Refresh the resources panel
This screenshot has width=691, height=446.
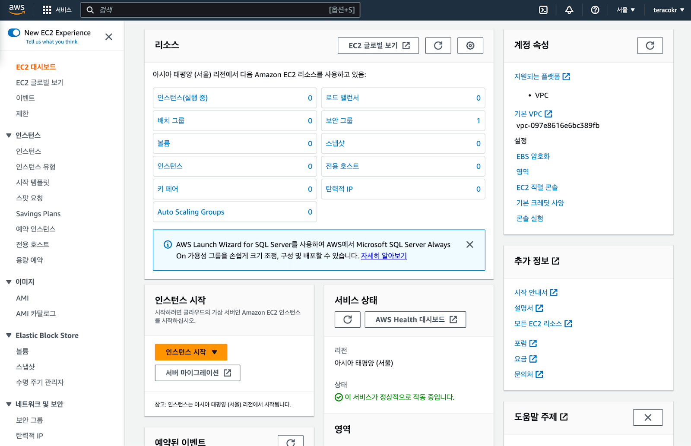tap(438, 46)
